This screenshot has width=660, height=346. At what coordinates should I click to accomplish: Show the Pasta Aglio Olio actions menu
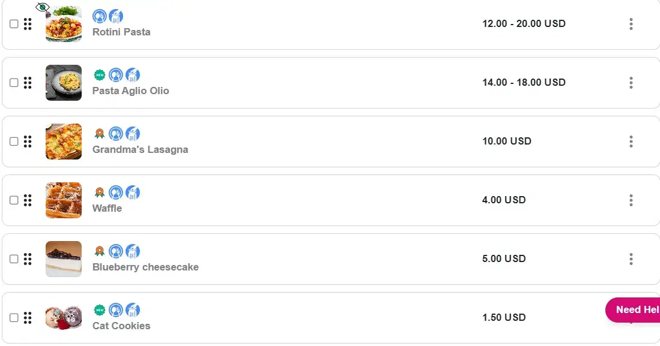pyautogui.click(x=631, y=83)
